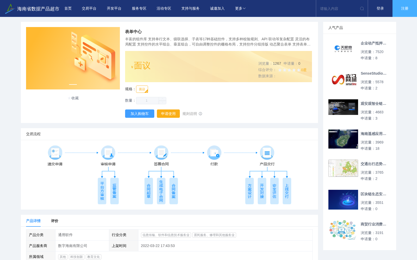Click the 加入购物车 button

(140, 114)
